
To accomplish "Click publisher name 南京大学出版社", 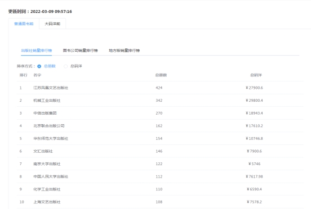I will click(x=47, y=163).
